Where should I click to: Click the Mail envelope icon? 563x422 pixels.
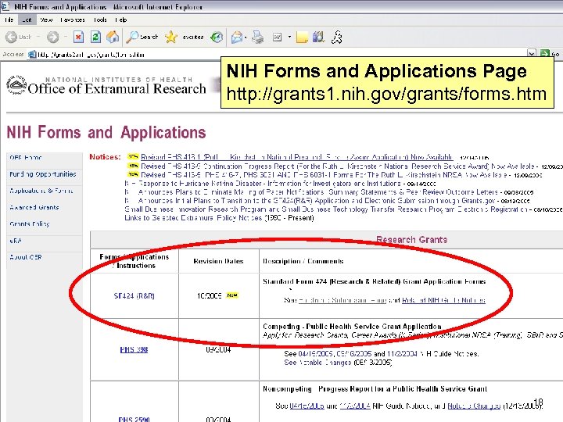click(x=237, y=37)
